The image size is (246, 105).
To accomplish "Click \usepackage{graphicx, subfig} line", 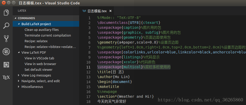I will click(x=139, y=33).
